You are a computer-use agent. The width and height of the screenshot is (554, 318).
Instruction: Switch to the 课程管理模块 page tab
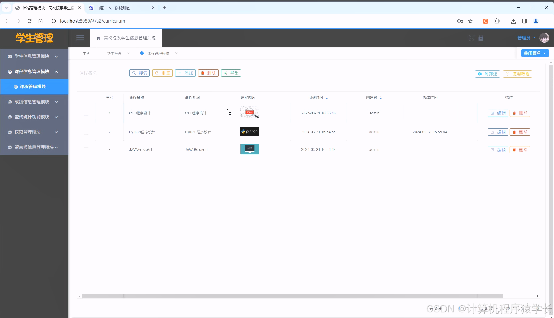(158, 53)
